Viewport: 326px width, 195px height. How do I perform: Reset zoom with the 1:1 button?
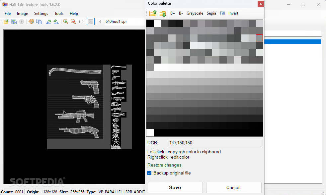(81, 22)
